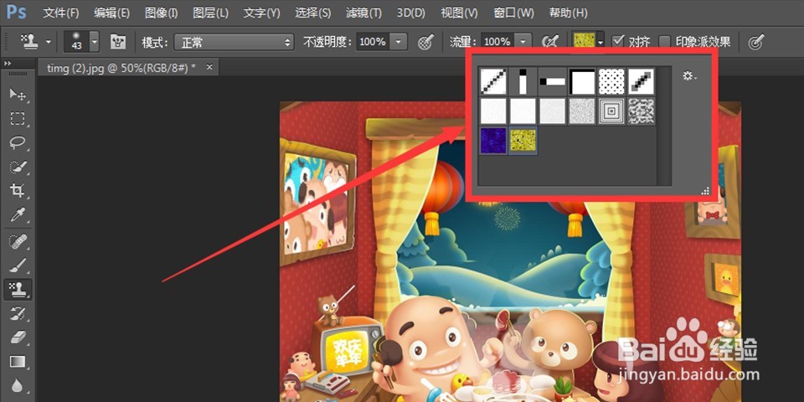The image size is (804, 402).
Task: Click the 流量 100% value field
Action: [x=497, y=42]
